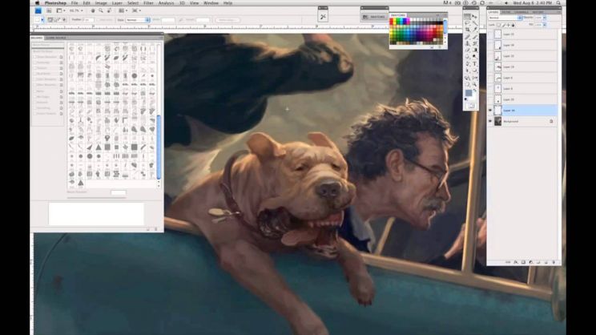This screenshot has width=596, height=335.
Task: Open Style dropdown in options bar
Action: [x=138, y=20]
